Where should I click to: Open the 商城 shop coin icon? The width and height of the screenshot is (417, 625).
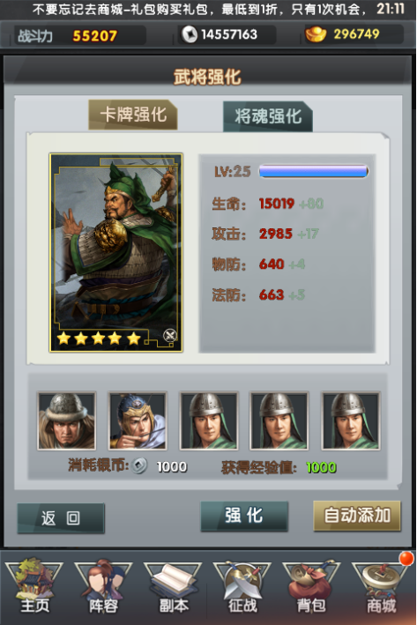click(381, 586)
